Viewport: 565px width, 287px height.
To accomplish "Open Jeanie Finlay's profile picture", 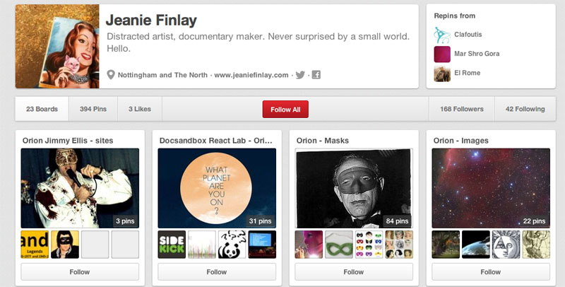I will [x=57, y=47].
